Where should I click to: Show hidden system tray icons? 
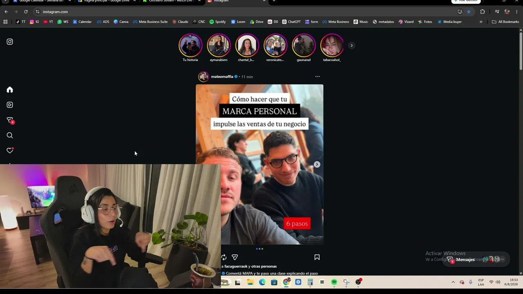point(453,282)
